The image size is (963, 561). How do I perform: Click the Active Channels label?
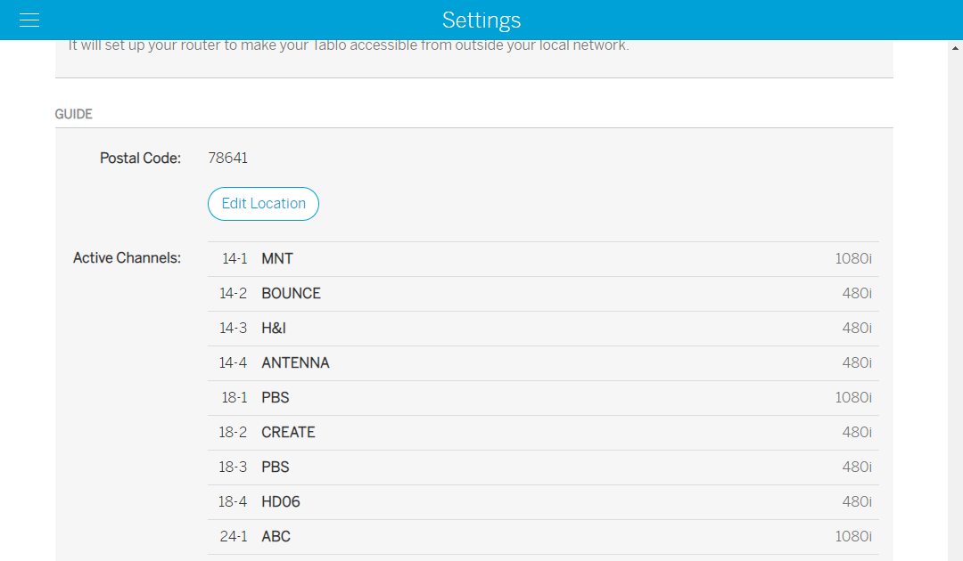pyautogui.click(x=127, y=259)
